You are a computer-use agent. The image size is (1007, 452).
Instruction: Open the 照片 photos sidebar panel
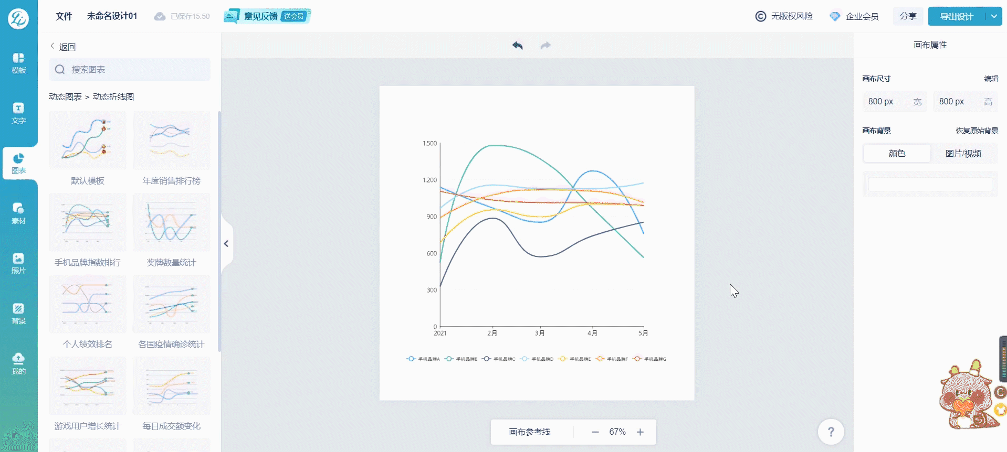tap(18, 263)
